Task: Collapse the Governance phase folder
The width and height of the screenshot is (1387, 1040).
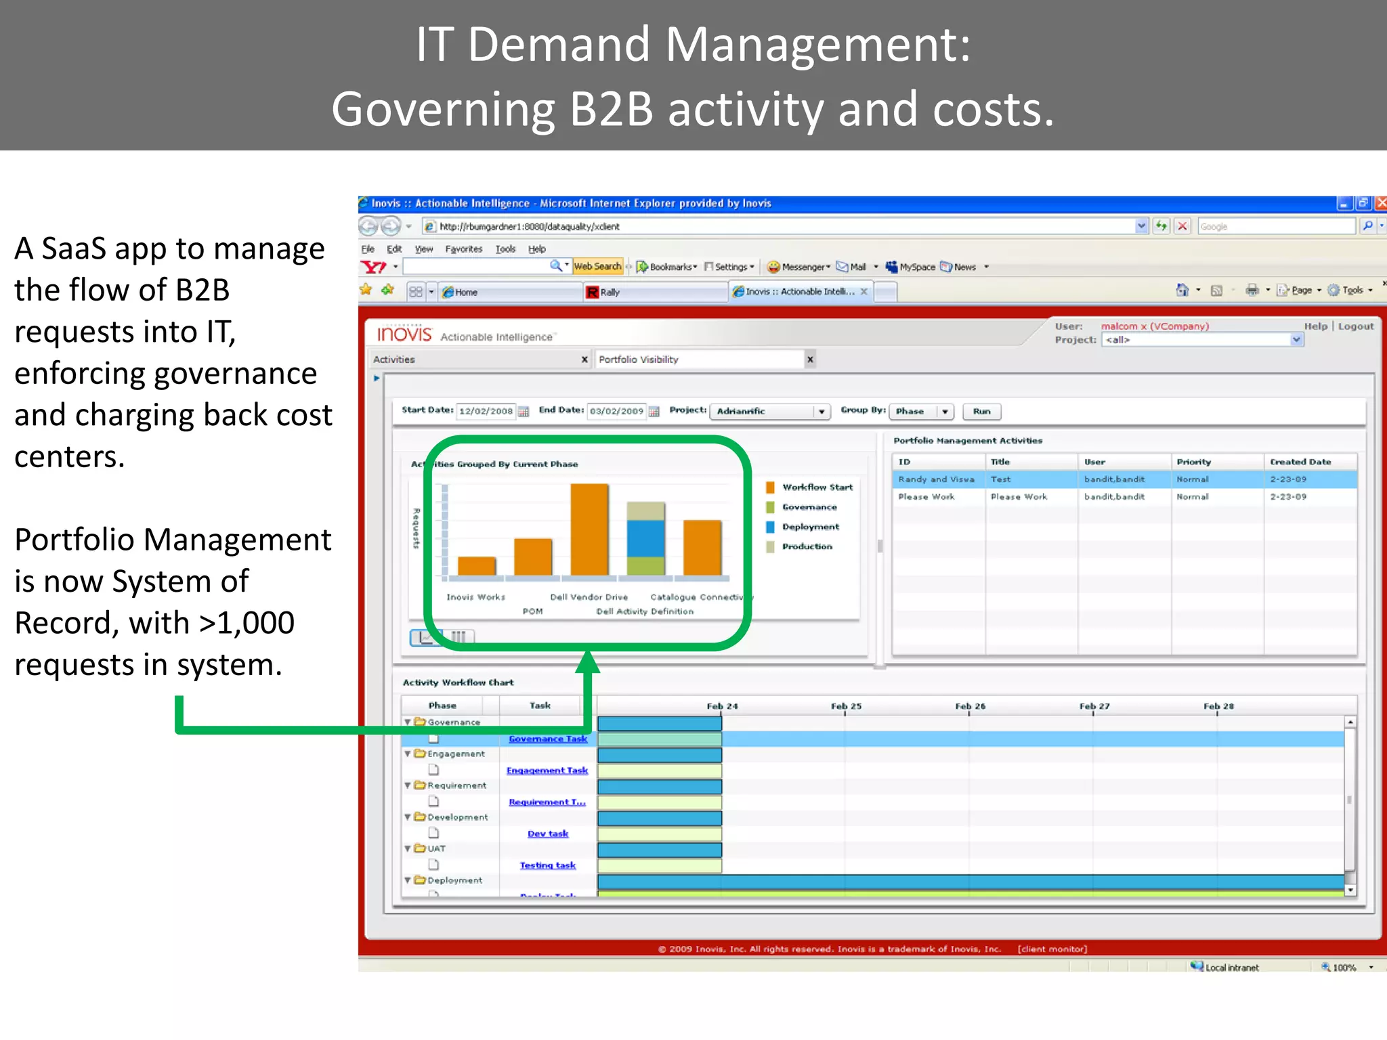Action: click(408, 722)
